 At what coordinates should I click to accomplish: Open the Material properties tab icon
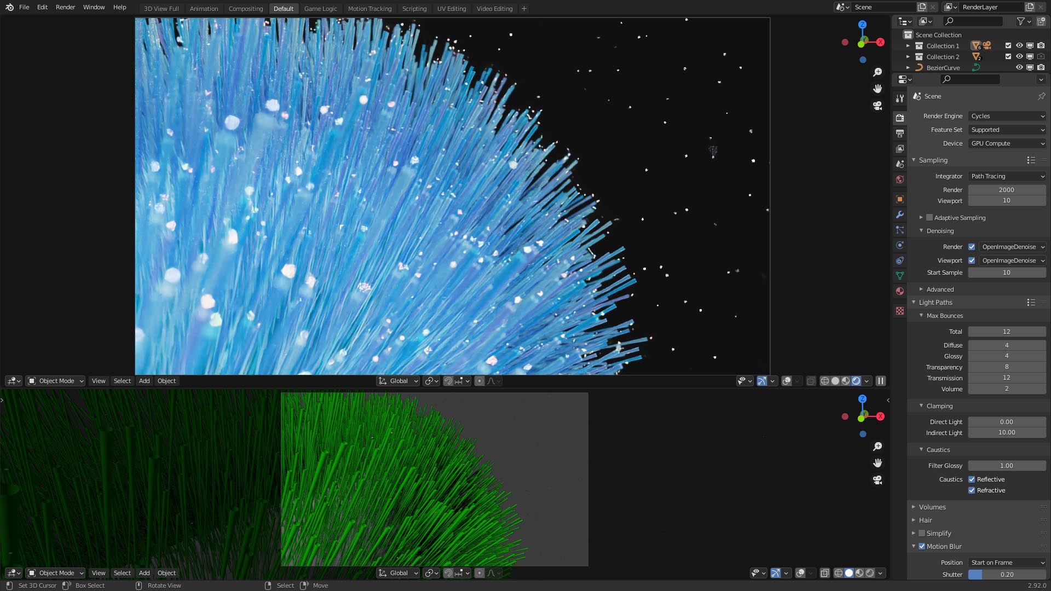900,291
